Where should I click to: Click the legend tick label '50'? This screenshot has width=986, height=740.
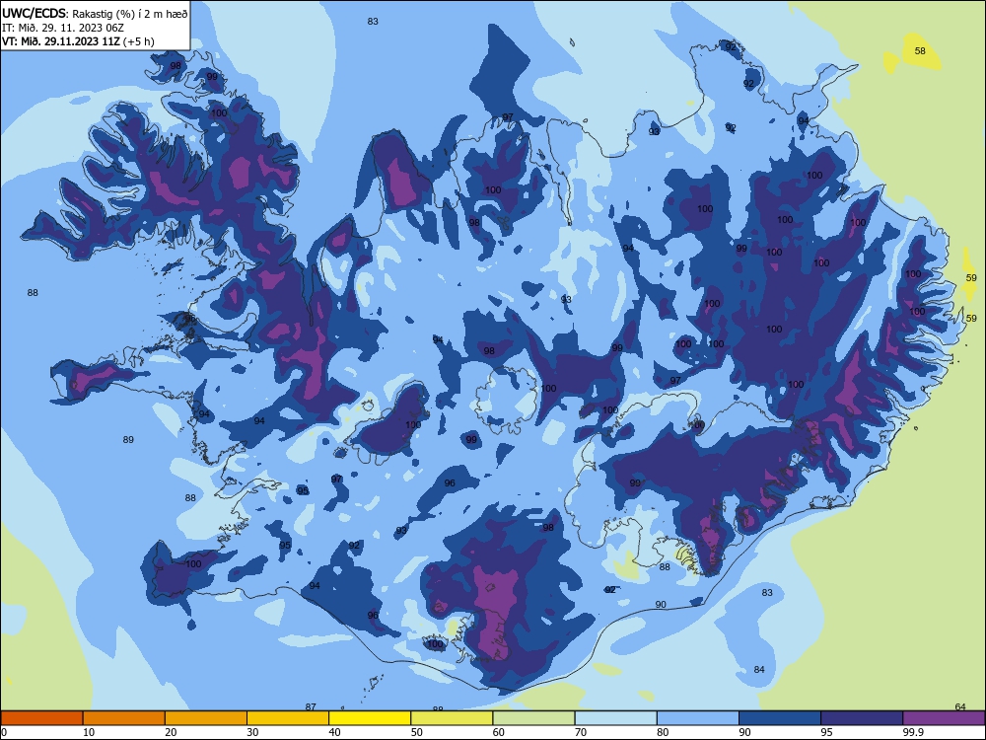click(x=417, y=732)
